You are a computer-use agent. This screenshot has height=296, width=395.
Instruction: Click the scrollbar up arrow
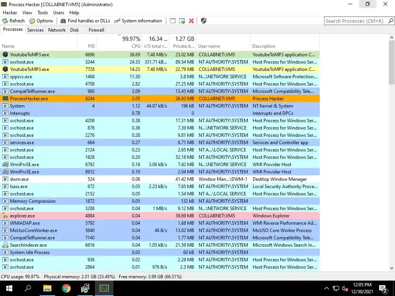click(x=392, y=37)
